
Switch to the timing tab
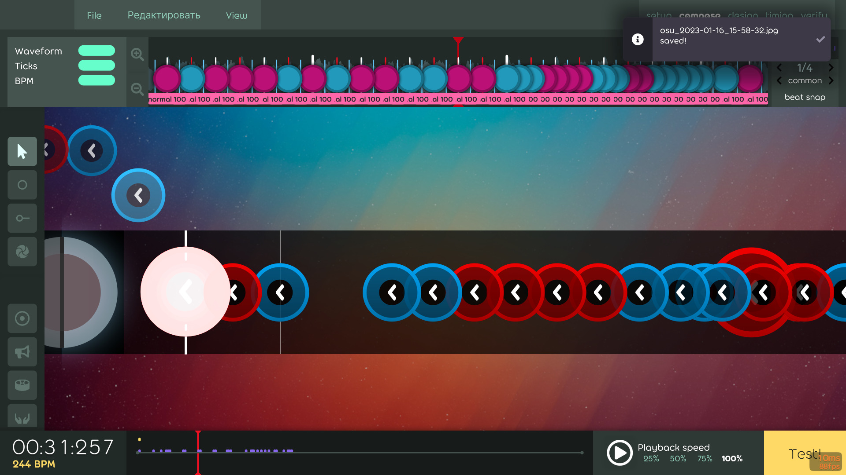click(x=779, y=15)
